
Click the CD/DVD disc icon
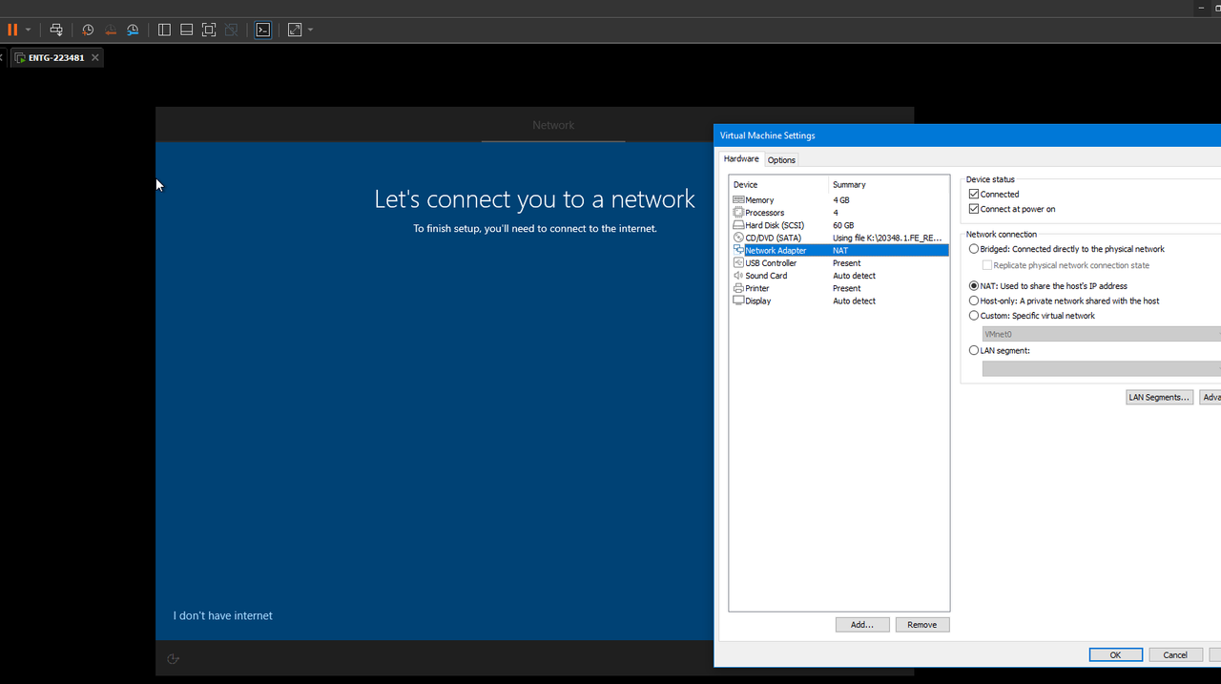pos(738,238)
